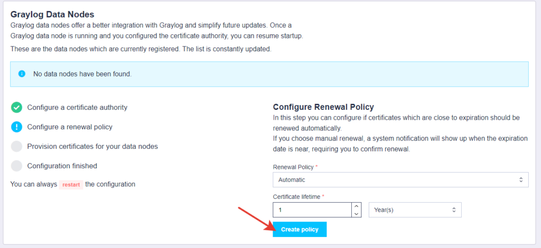This screenshot has height=248, width=541.
Task: Open the Renewal Policy dropdown
Action: click(x=400, y=180)
